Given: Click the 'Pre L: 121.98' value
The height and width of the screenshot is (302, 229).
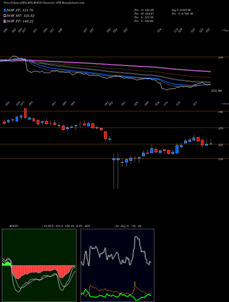Looking at the screenshot, I should click(x=144, y=17).
